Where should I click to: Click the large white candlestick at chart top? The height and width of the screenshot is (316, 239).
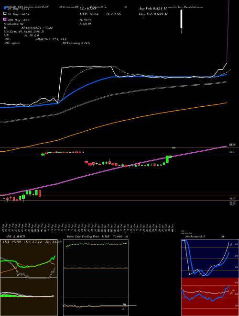point(181,19)
